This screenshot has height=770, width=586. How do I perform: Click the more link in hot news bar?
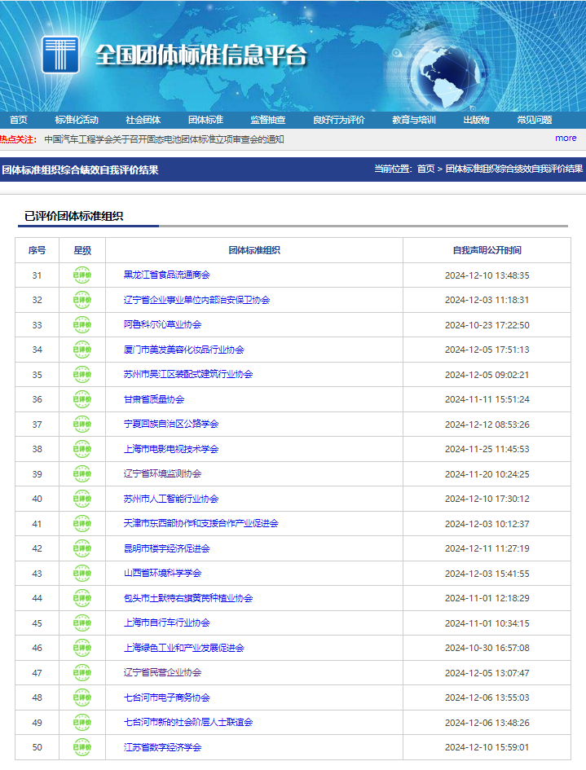pyautogui.click(x=566, y=139)
